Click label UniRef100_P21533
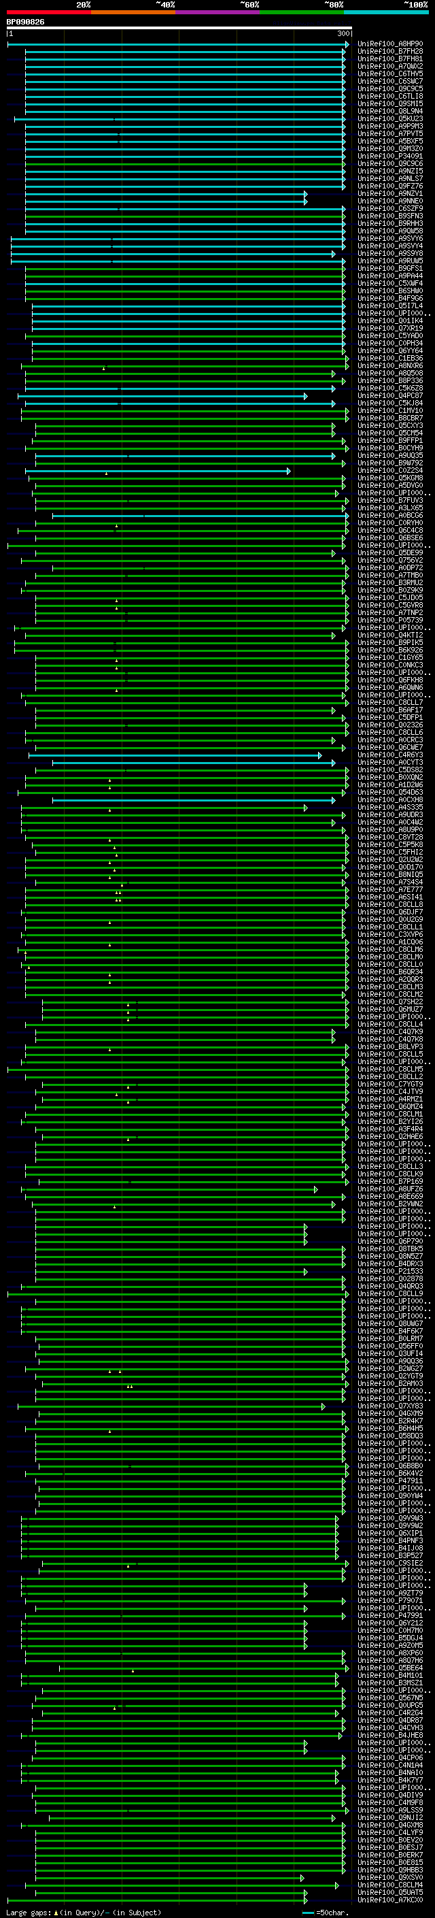The height and width of the screenshot is (1918, 435). [390, 1272]
